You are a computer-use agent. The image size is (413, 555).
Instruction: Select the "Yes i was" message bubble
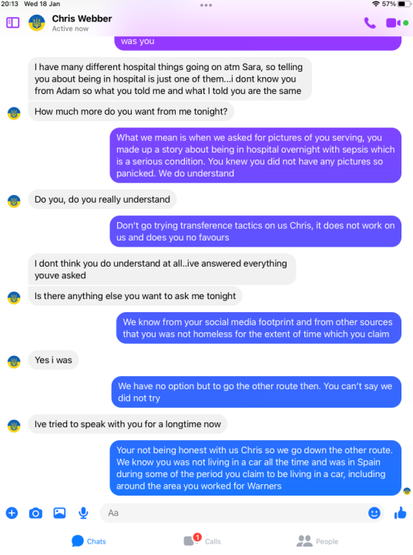(x=53, y=360)
